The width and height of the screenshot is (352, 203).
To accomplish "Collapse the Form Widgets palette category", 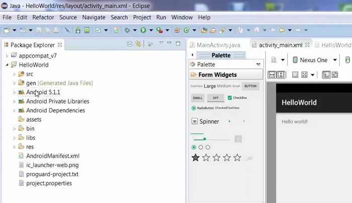I will tap(226, 75).
